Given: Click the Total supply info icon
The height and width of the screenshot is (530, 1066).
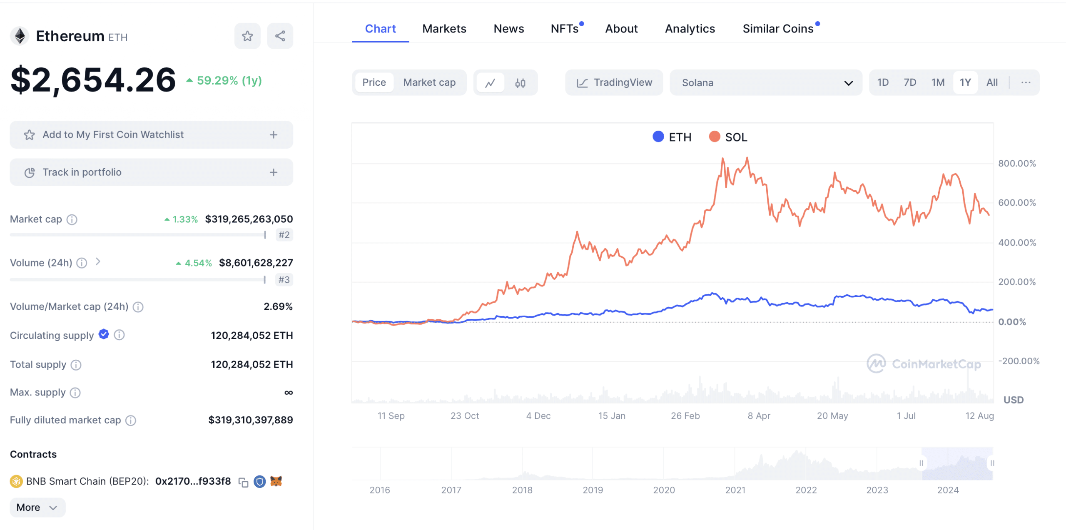Looking at the screenshot, I should (76, 365).
